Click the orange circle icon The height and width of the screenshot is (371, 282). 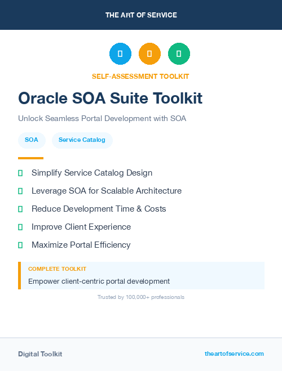(149, 53)
